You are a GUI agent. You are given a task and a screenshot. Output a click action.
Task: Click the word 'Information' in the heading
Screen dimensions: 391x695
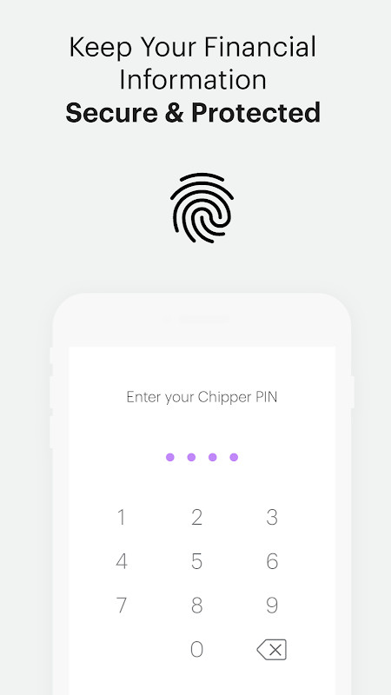pos(193,80)
